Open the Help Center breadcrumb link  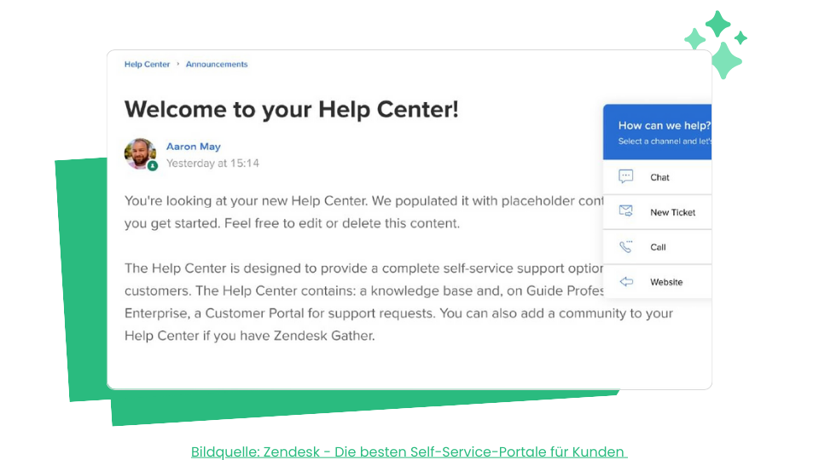pyautogui.click(x=147, y=64)
